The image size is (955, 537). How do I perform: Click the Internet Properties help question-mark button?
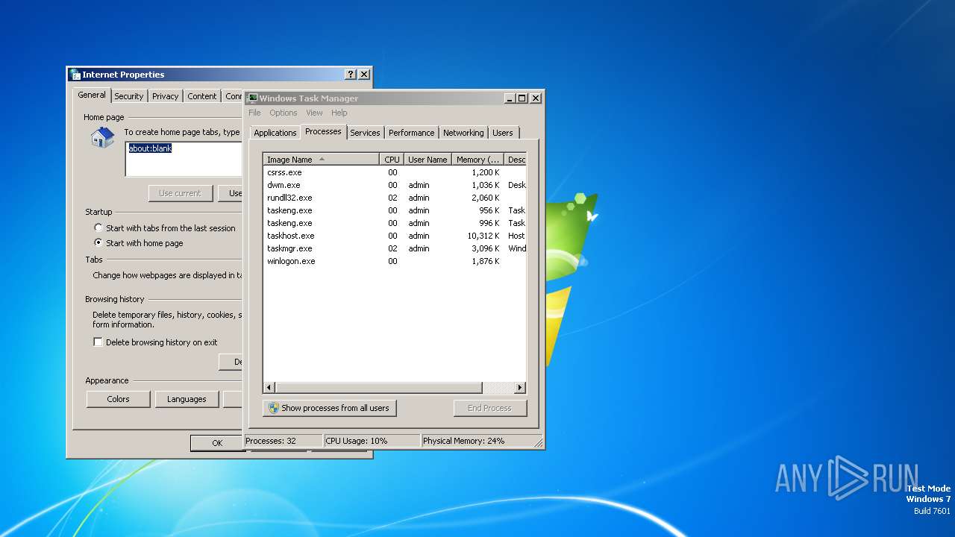pyautogui.click(x=351, y=75)
